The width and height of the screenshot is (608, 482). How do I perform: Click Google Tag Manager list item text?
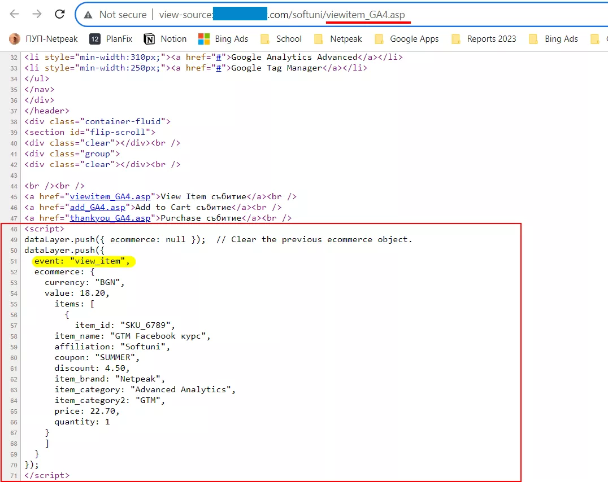click(x=276, y=68)
